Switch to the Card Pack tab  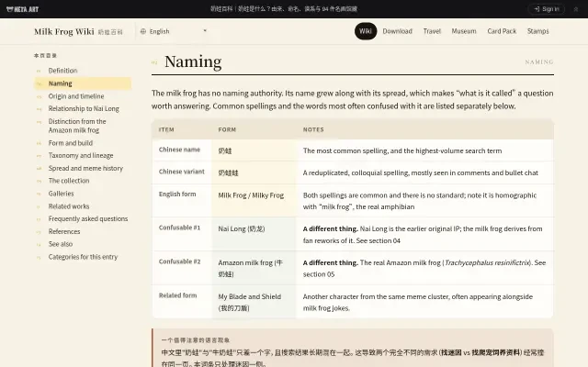point(502,31)
